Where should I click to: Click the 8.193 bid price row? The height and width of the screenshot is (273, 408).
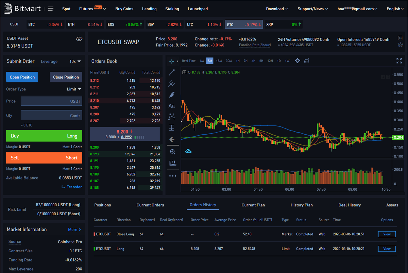(125, 154)
